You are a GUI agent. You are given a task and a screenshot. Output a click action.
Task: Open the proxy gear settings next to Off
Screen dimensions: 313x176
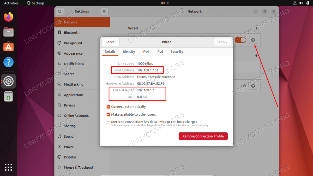(253, 86)
